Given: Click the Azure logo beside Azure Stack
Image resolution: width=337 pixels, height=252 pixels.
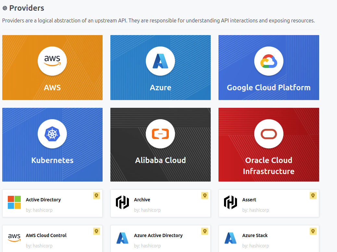Looking at the screenshot, I should [x=231, y=238].
